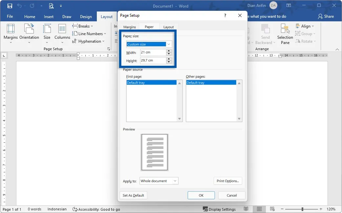
Task: Open the Design ribbon tab
Action: tap(86, 16)
